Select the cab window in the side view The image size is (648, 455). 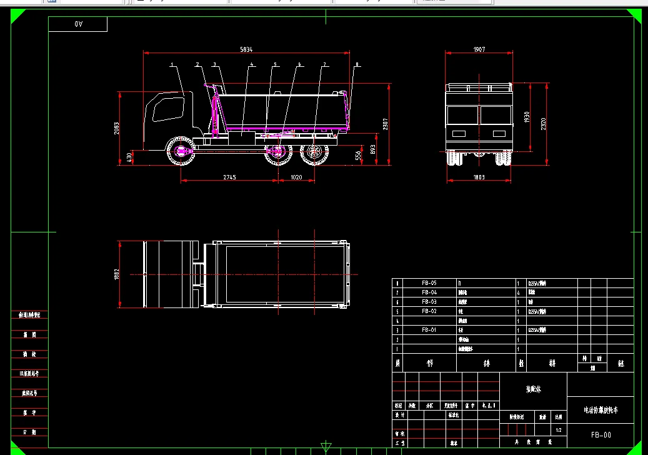[x=168, y=109]
